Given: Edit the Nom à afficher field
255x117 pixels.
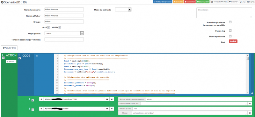Looking at the screenshot, I should 64,16.
